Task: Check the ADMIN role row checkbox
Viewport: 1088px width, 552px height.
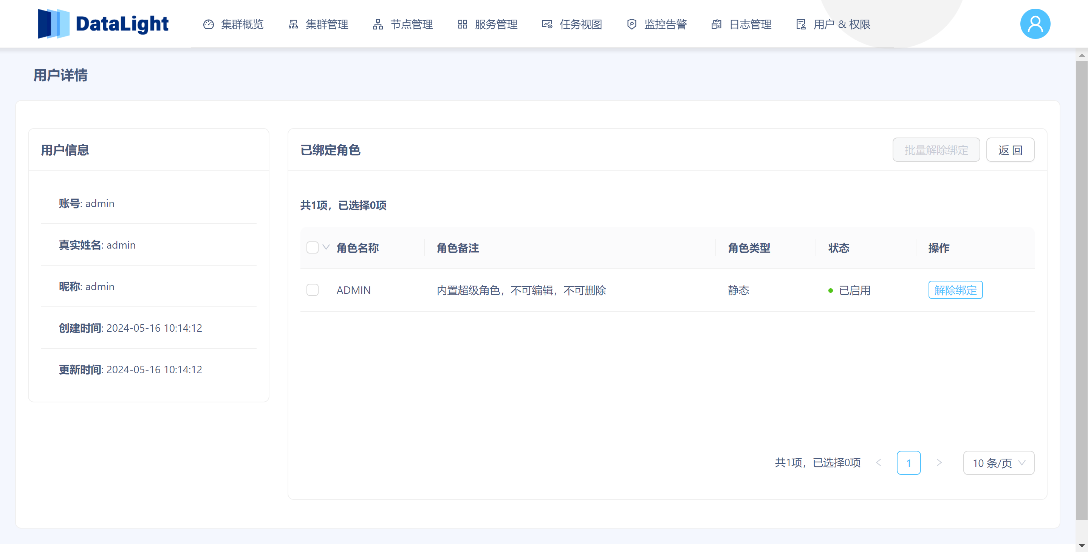Action: pyautogui.click(x=313, y=290)
